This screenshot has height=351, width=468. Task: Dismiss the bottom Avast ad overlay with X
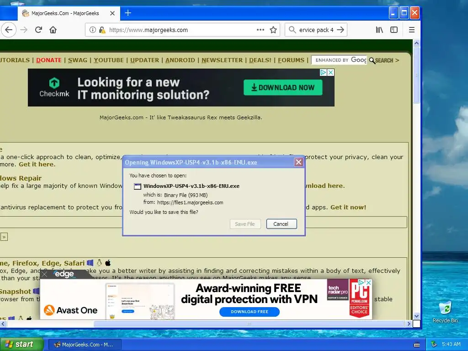coord(44,274)
